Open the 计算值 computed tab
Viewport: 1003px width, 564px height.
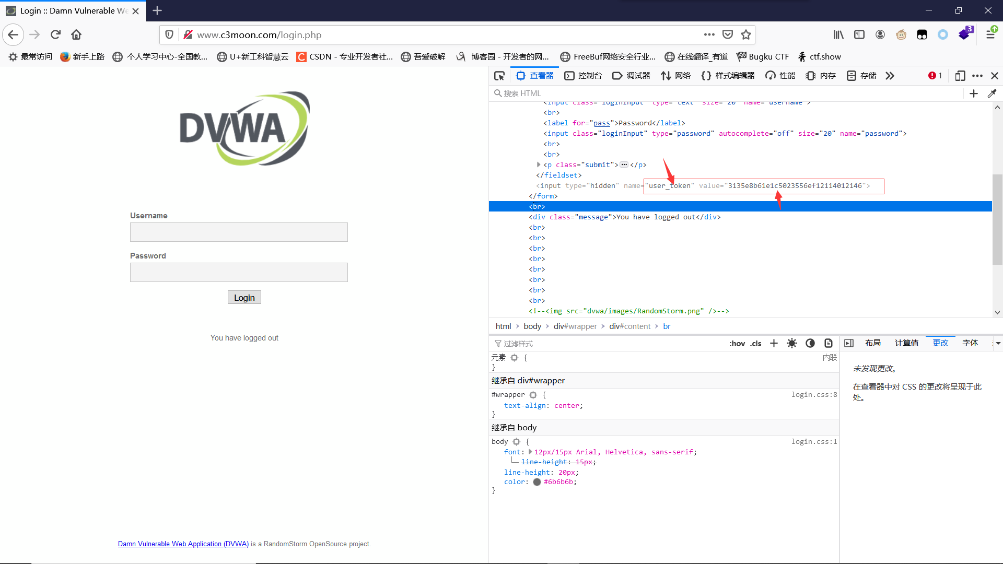coord(906,343)
